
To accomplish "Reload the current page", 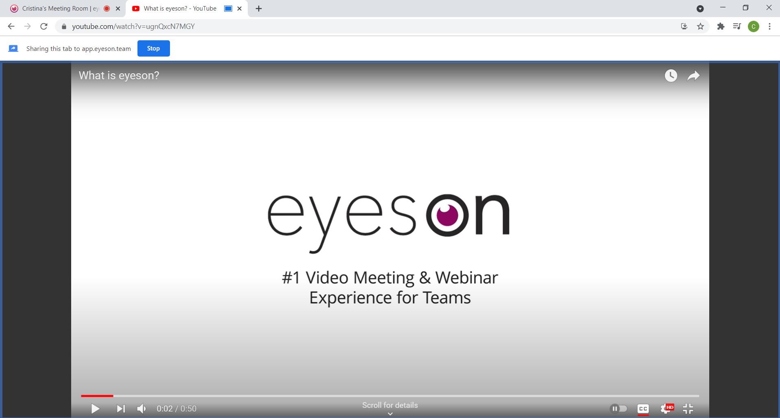I will click(x=44, y=26).
